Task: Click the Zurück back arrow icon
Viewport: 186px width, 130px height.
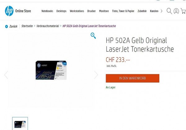Action: click(x=7, y=26)
